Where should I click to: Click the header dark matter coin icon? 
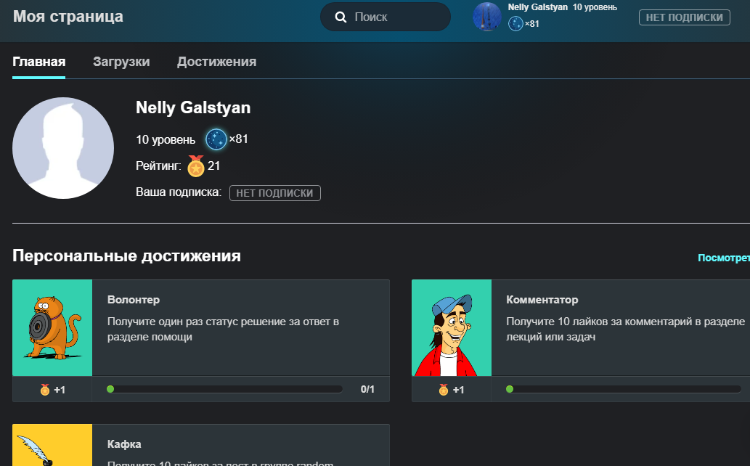pos(515,23)
